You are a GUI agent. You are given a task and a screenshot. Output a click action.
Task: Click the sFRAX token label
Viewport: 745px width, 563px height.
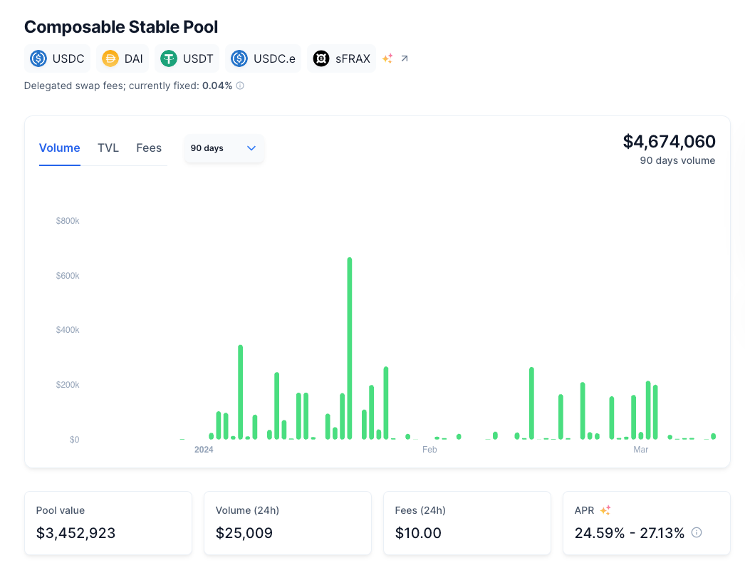353,58
